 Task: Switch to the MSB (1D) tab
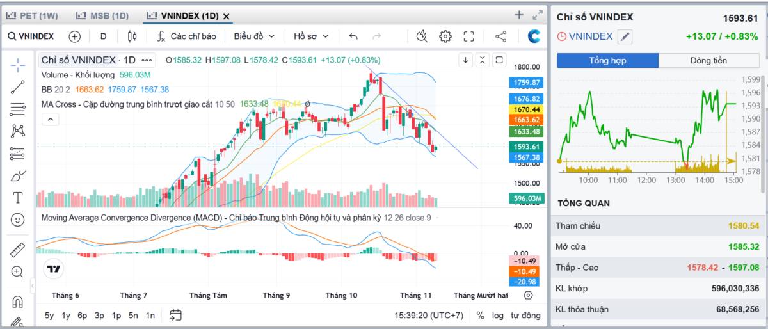102,15
